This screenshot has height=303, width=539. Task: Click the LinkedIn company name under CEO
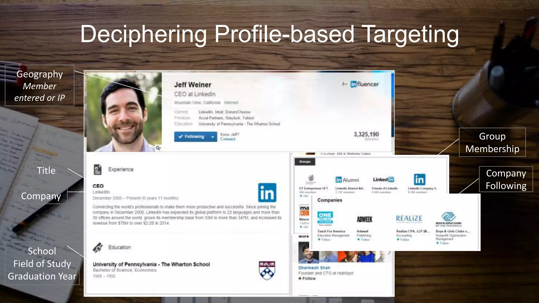tap(101, 192)
